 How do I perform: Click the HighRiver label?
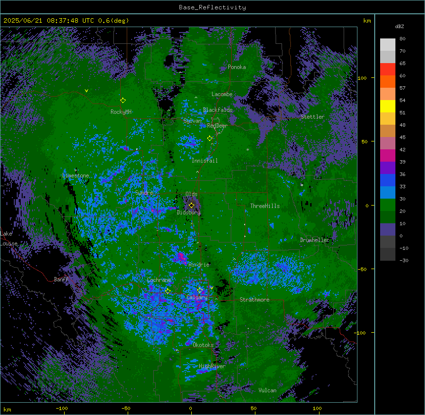212,366
